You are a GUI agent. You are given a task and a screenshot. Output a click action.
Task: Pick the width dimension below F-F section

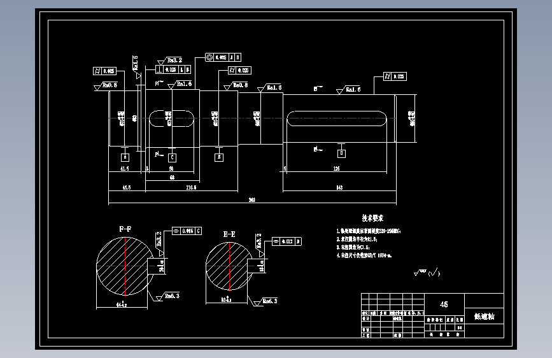coord(122,304)
